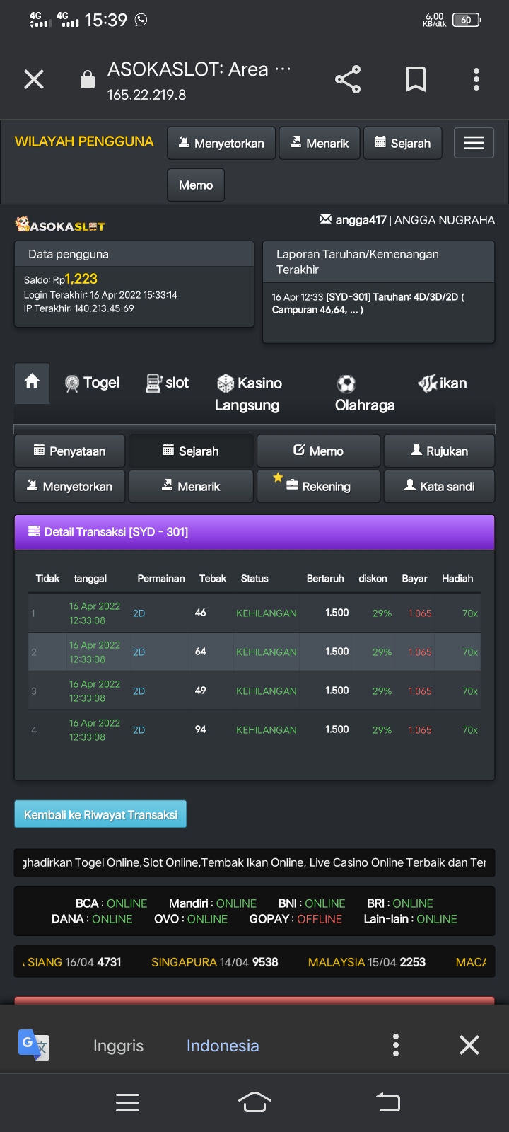Screen dimensions: 509x1132
Task: Click the top Menarik withdraw button
Action: (x=320, y=143)
